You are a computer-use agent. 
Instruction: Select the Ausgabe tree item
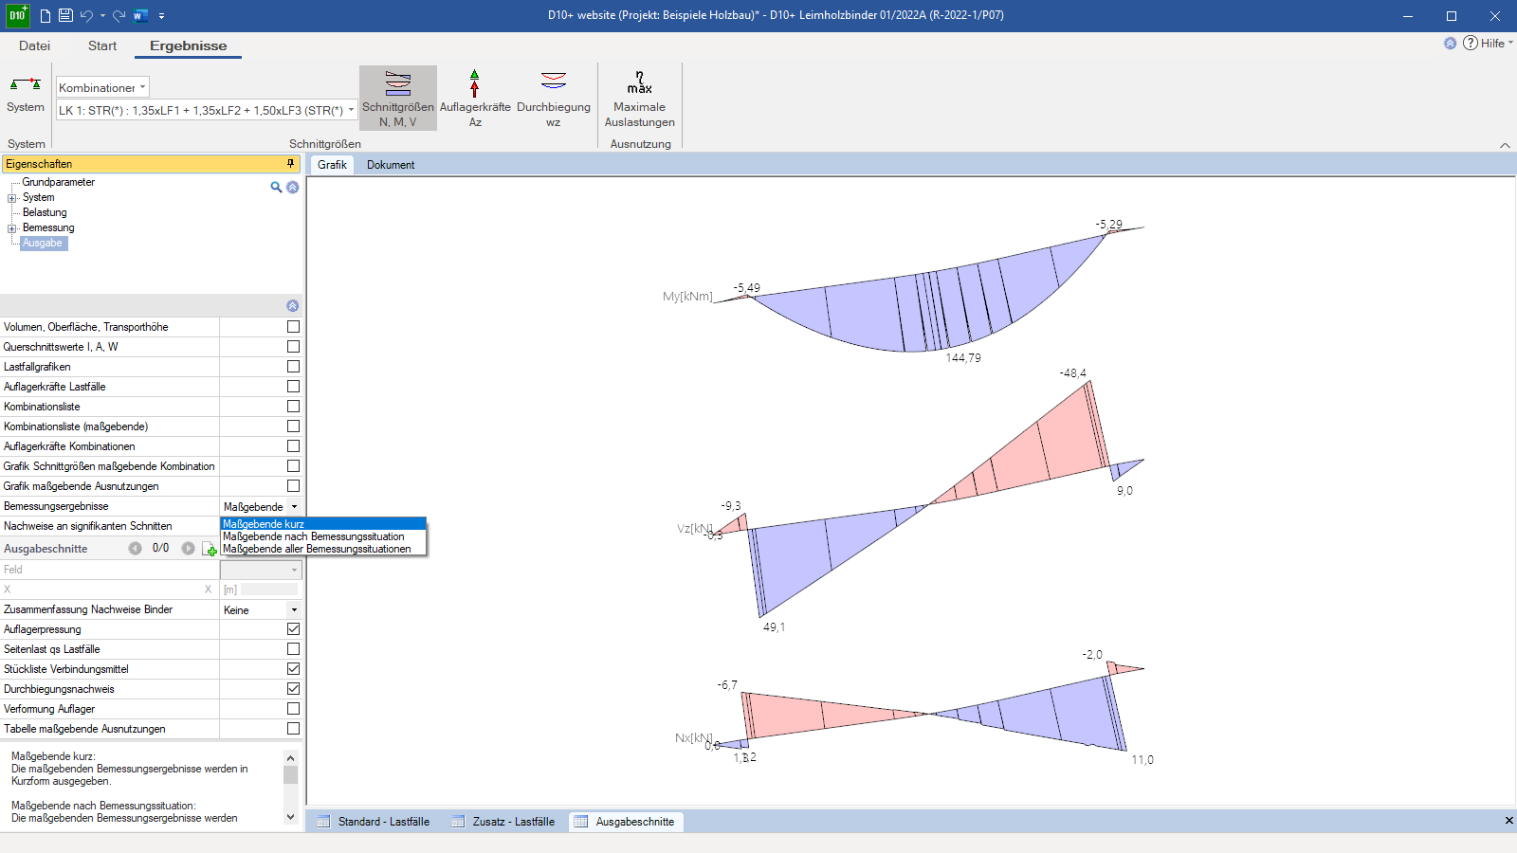(43, 243)
